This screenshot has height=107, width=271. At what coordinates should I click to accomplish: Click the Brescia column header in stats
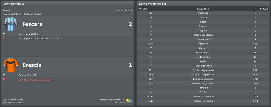tap(264, 9)
